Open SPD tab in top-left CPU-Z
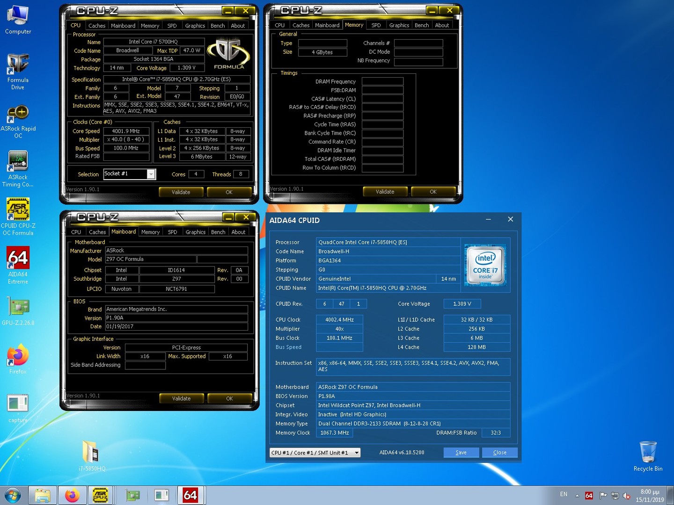The height and width of the screenshot is (505, 674). 172,26
